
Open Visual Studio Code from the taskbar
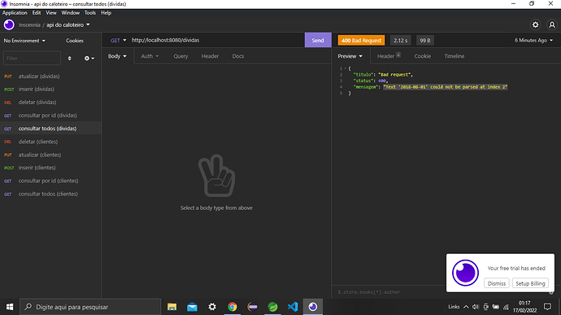293,307
